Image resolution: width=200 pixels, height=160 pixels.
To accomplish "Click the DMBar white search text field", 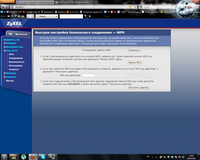I will (71, 16).
